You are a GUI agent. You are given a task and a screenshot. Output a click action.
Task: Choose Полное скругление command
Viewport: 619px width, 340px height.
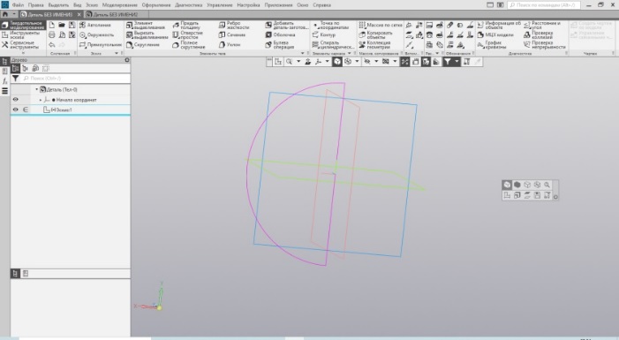[189, 45]
